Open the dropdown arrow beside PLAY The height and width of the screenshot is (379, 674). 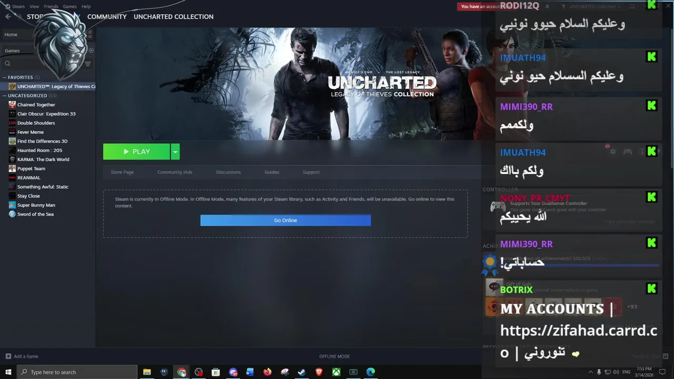click(175, 152)
